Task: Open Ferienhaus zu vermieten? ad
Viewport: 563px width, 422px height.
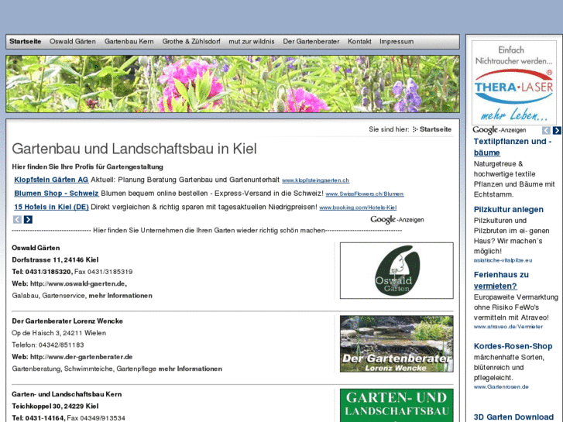Action: coord(501,280)
